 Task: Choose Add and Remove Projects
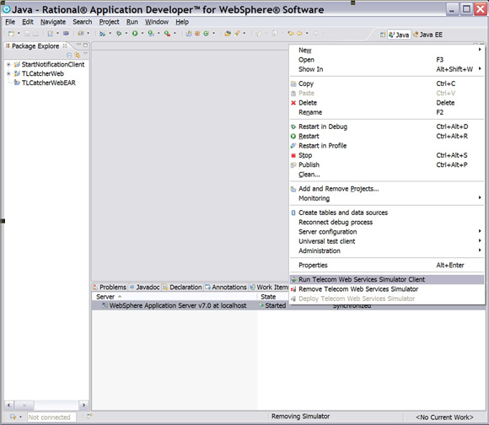tap(387, 189)
